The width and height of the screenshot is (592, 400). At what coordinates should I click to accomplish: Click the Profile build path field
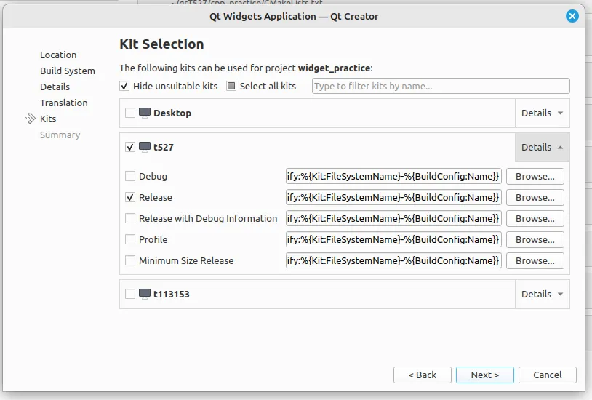[393, 239]
